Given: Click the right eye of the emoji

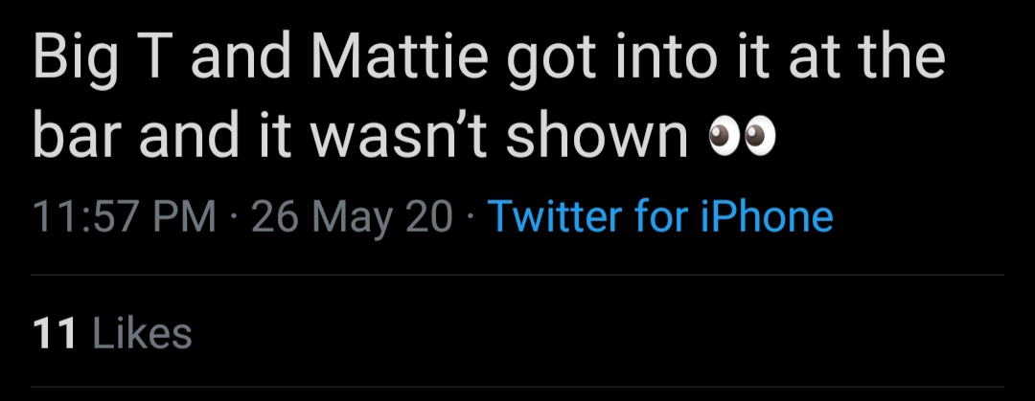Looking at the screenshot, I should (x=759, y=135).
